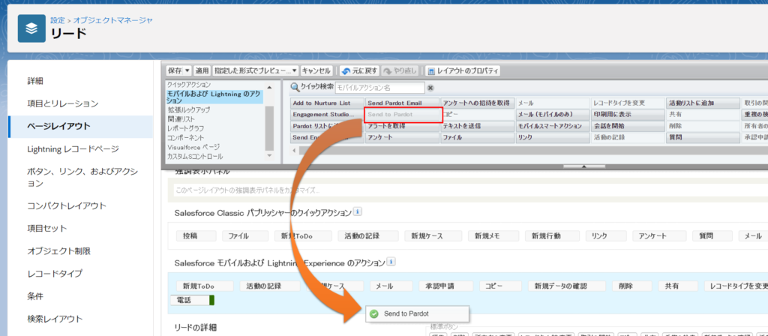Select 会話を開始 palette action
This screenshot has height=336, width=768.
pos(628,126)
